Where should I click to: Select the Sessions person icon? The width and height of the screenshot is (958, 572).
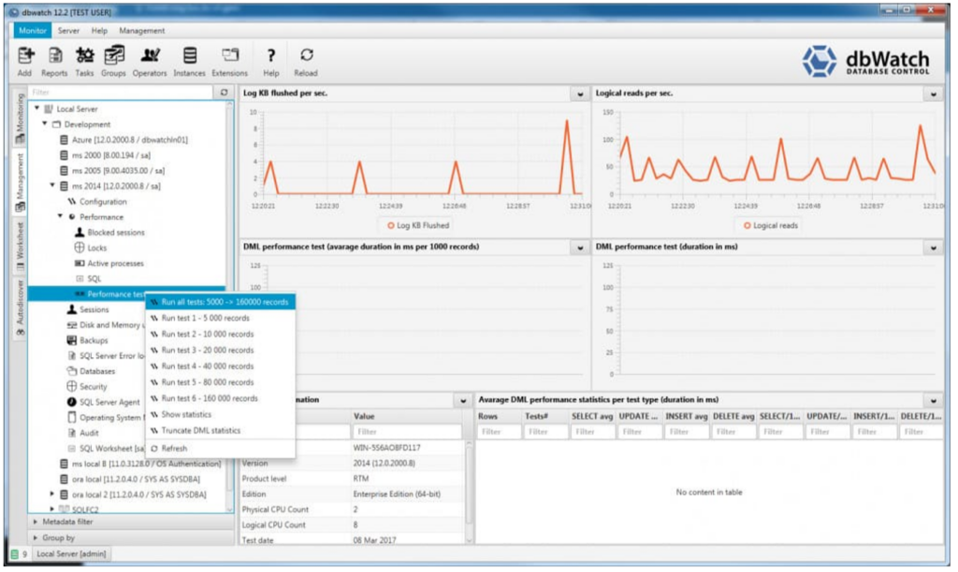[71, 309]
